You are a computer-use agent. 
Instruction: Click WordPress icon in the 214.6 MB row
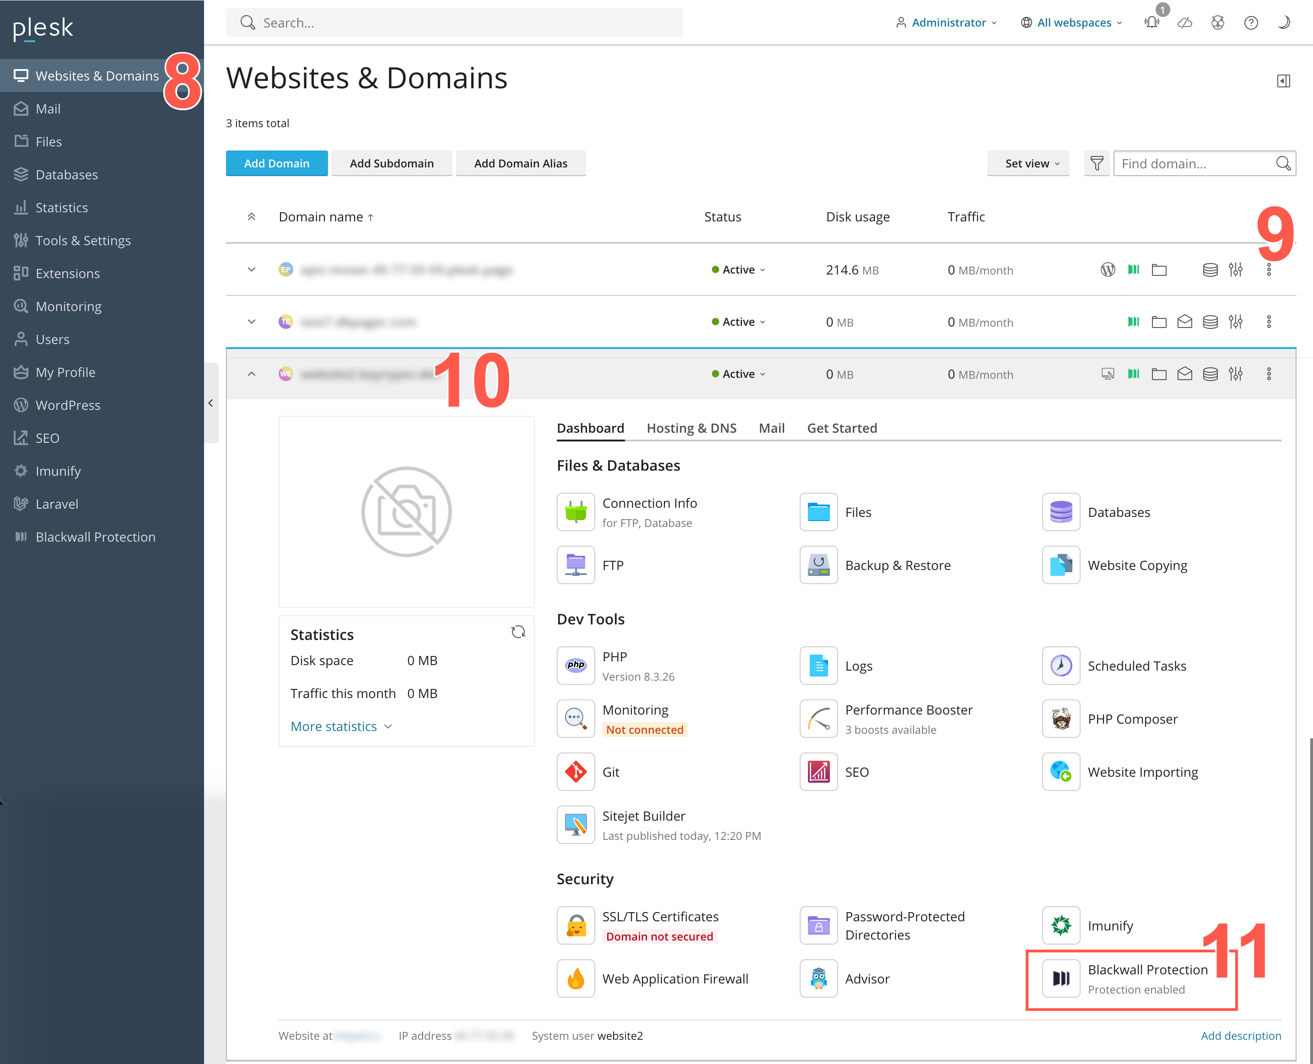click(x=1108, y=270)
